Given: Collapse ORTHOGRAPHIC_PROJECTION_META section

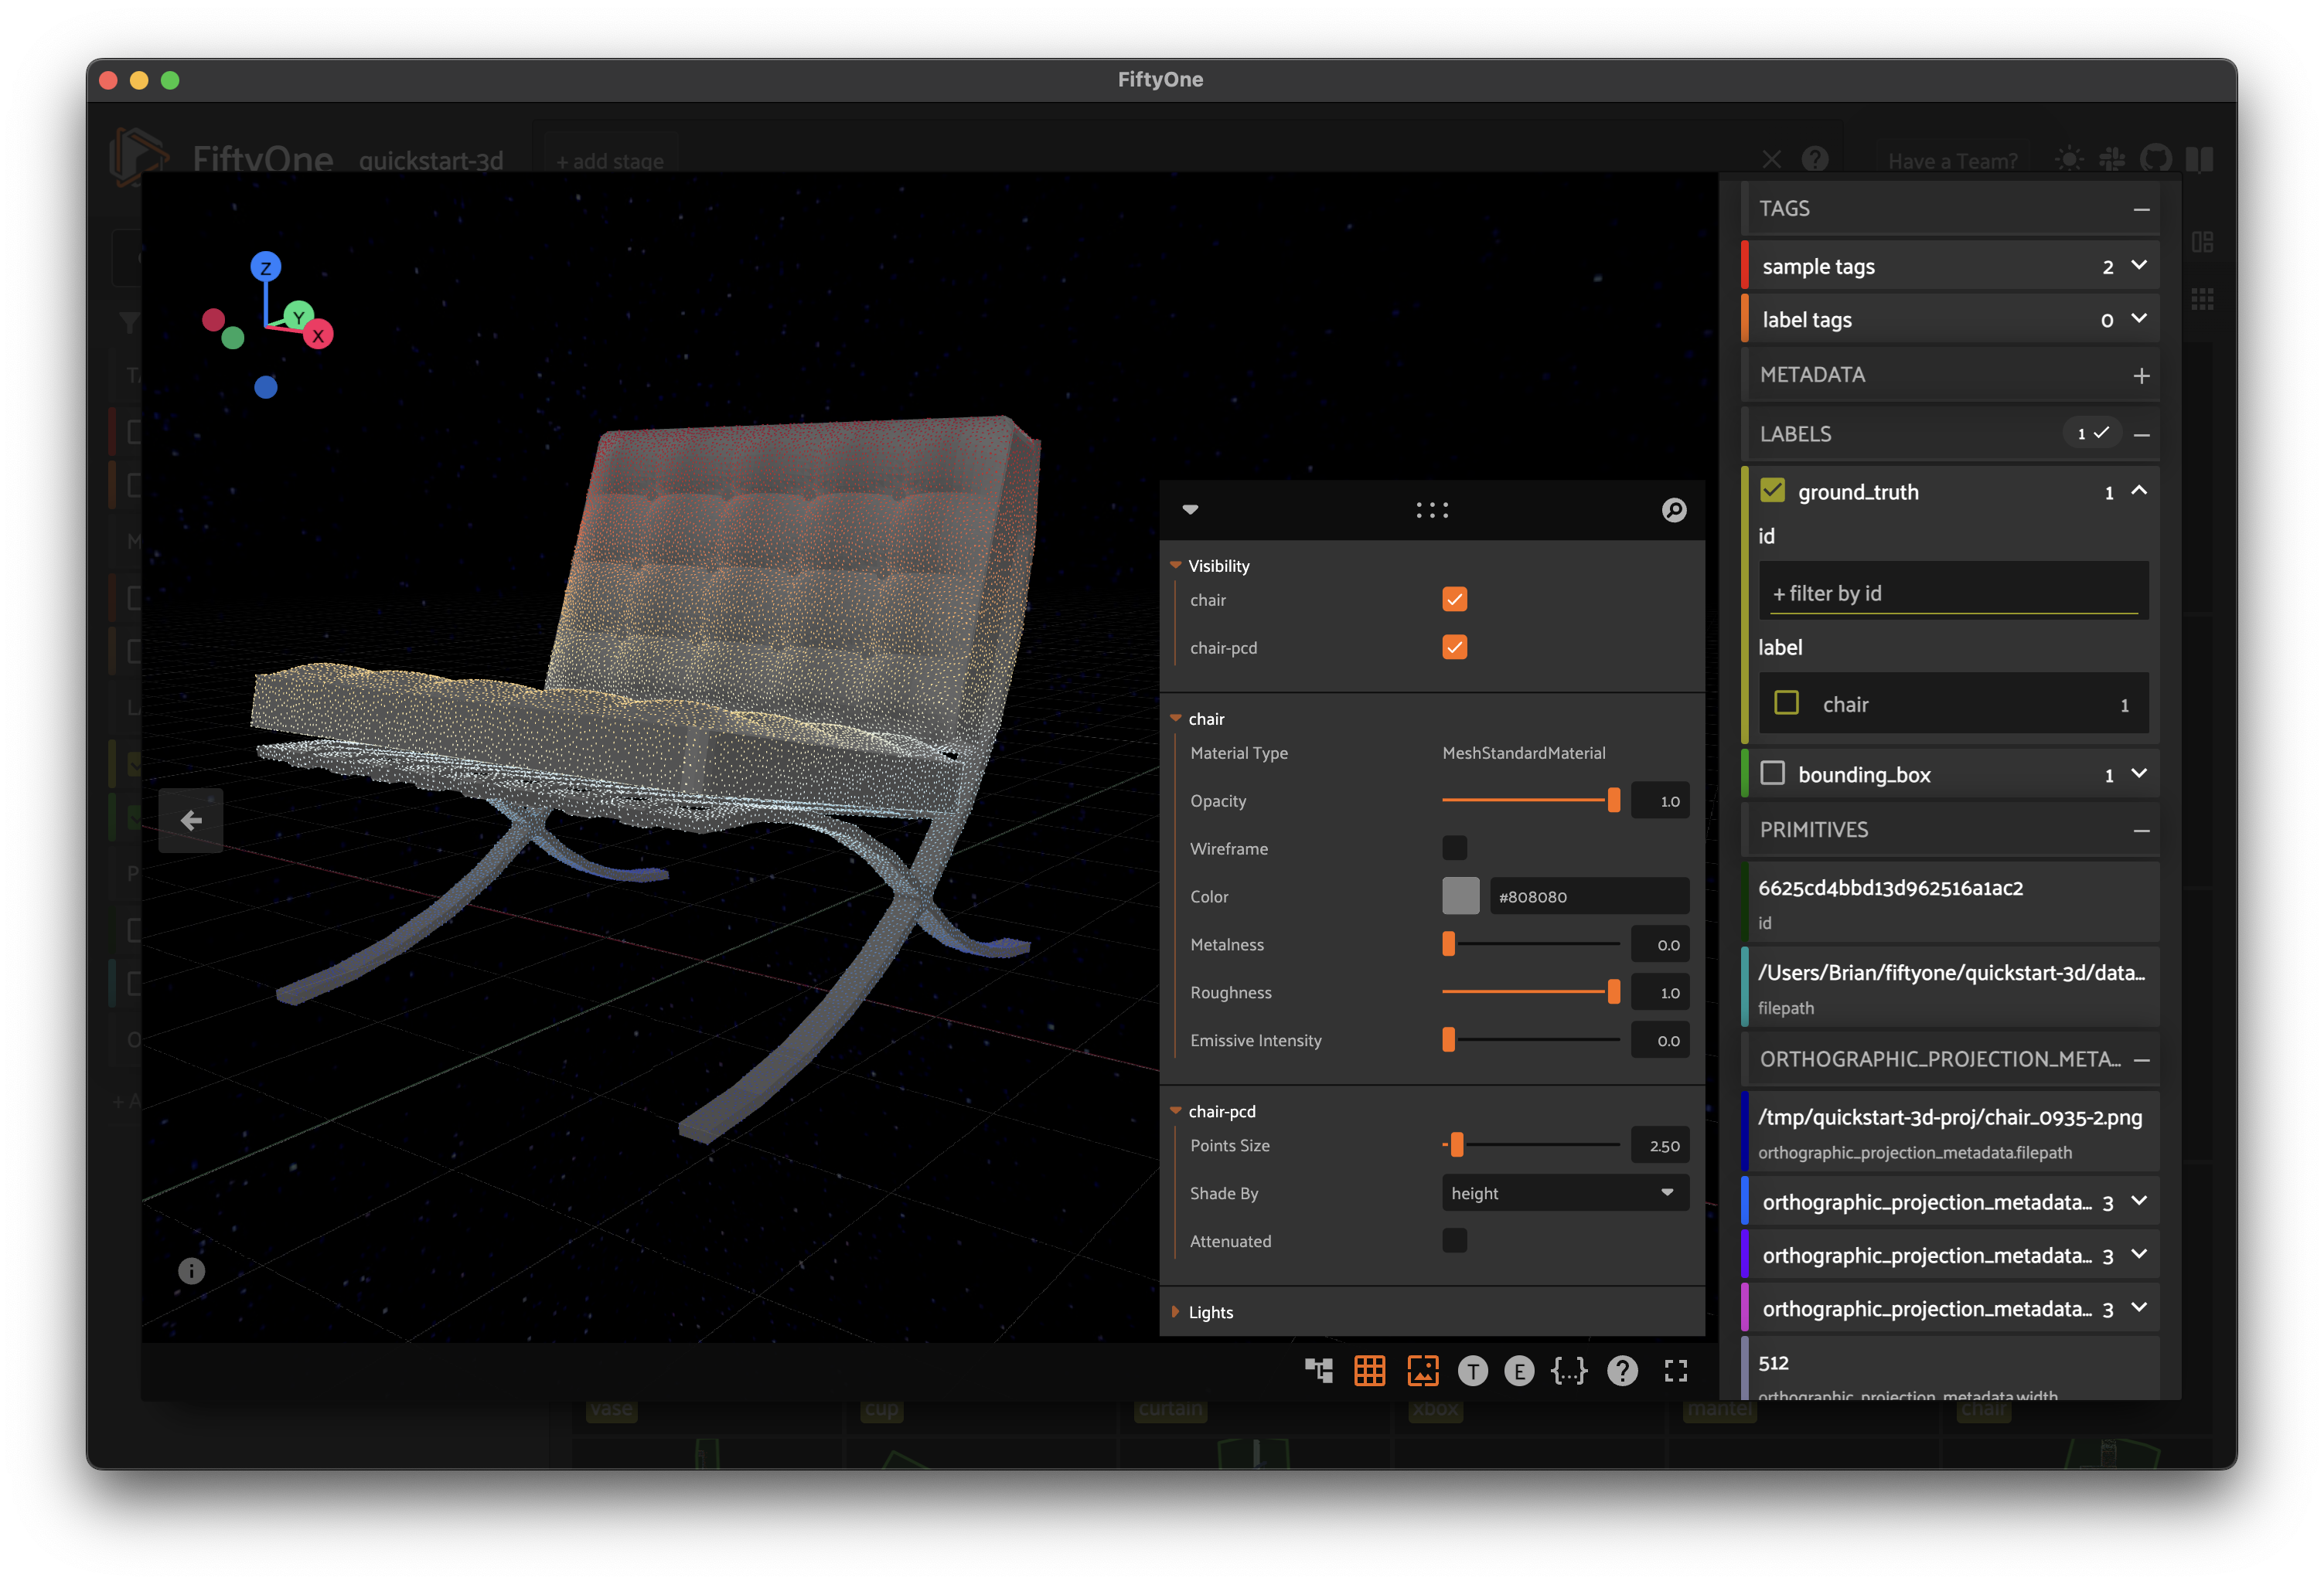Looking at the screenshot, I should pos(2141,1060).
